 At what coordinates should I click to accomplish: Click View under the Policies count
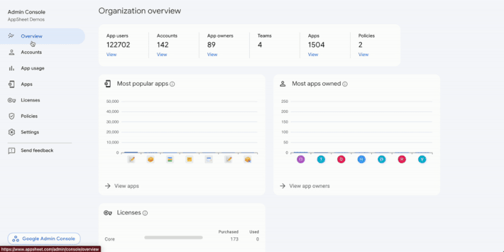(x=363, y=55)
